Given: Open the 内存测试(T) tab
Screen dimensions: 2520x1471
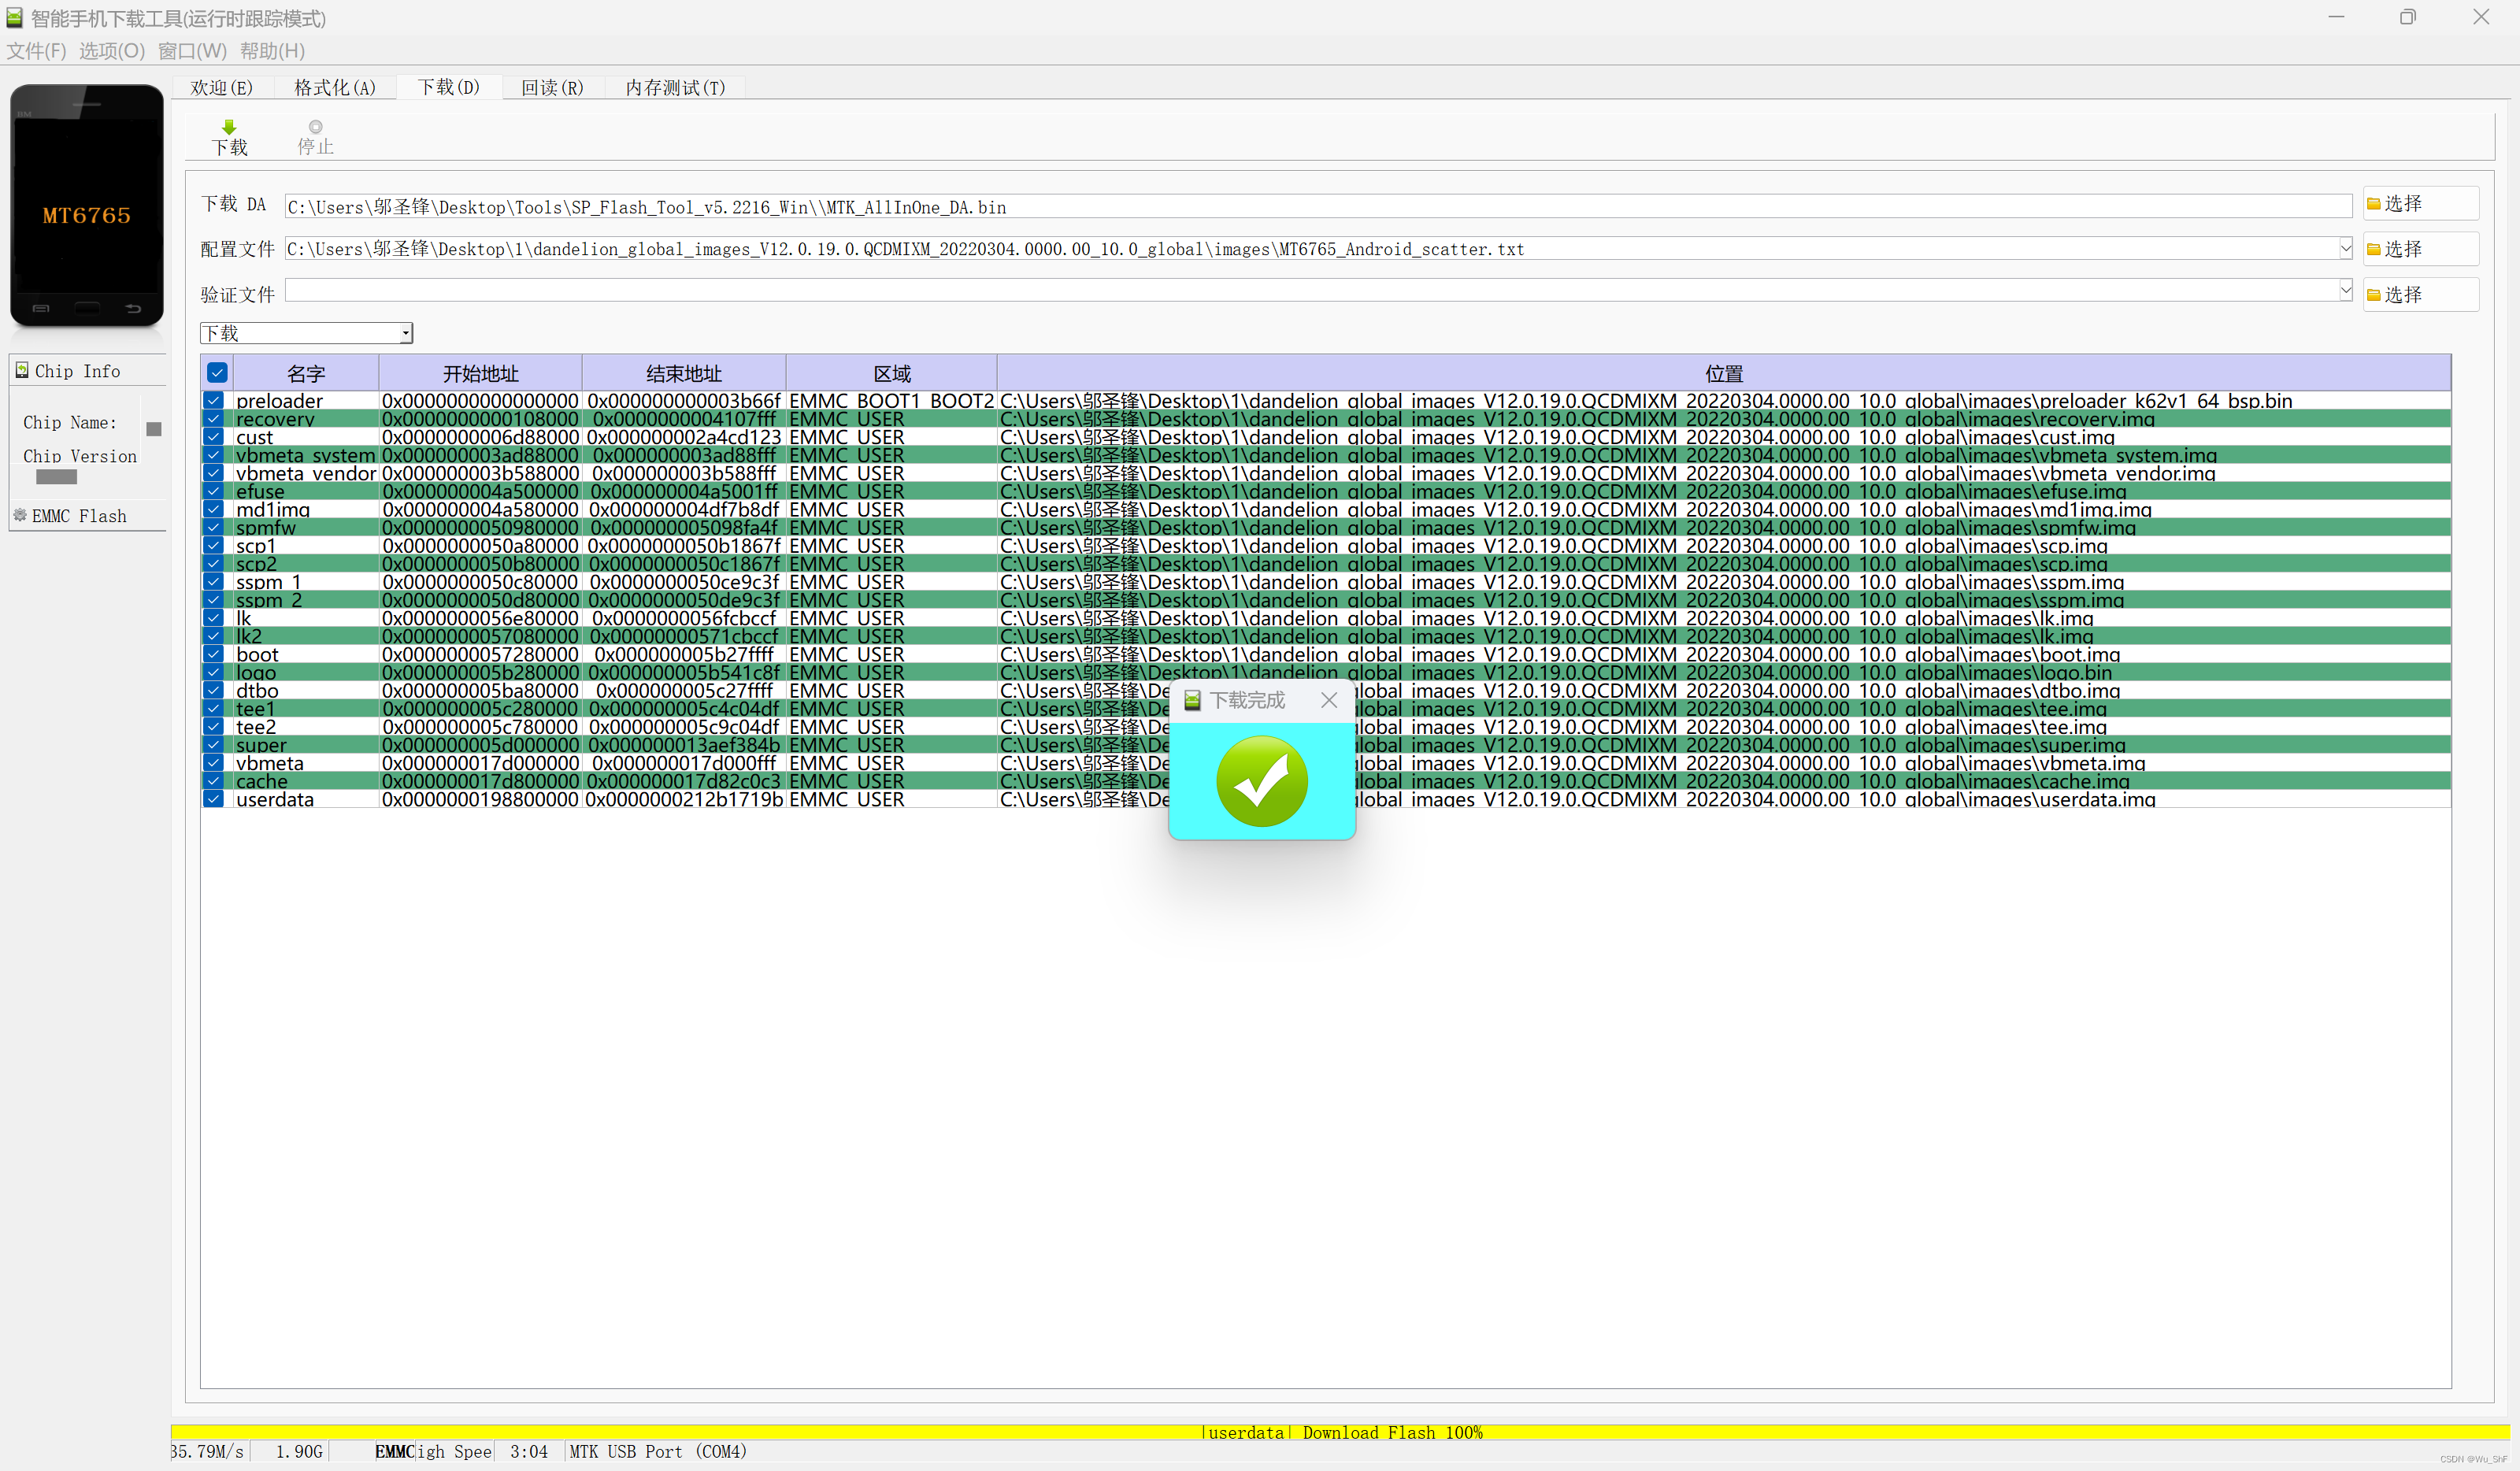Looking at the screenshot, I should (x=675, y=88).
